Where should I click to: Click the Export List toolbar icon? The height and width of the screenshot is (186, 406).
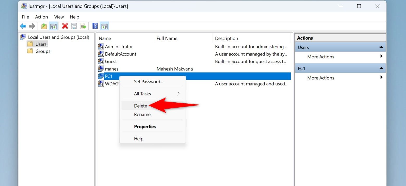tap(83, 26)
